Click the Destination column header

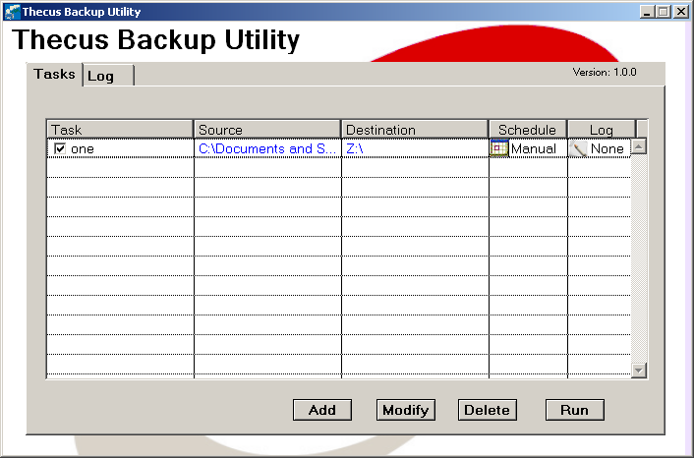point(415,130)
